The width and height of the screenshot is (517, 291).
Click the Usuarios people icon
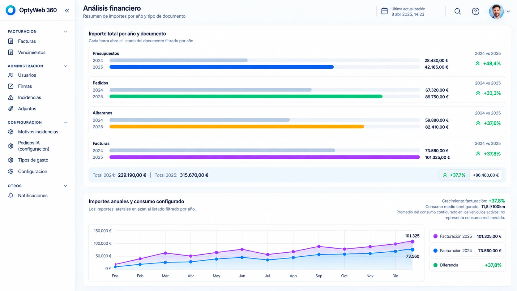coord(11,75)
